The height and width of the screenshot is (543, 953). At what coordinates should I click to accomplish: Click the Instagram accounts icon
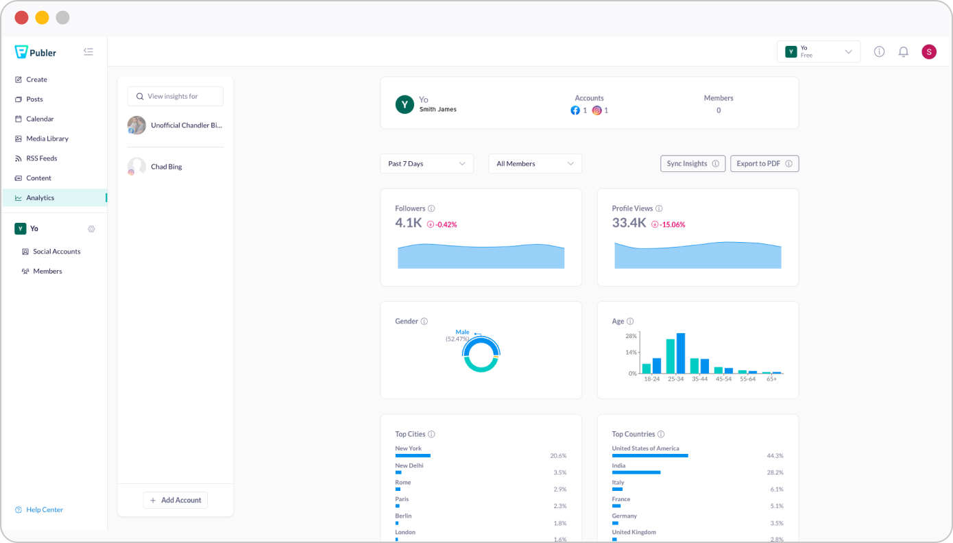click(596, 110)
